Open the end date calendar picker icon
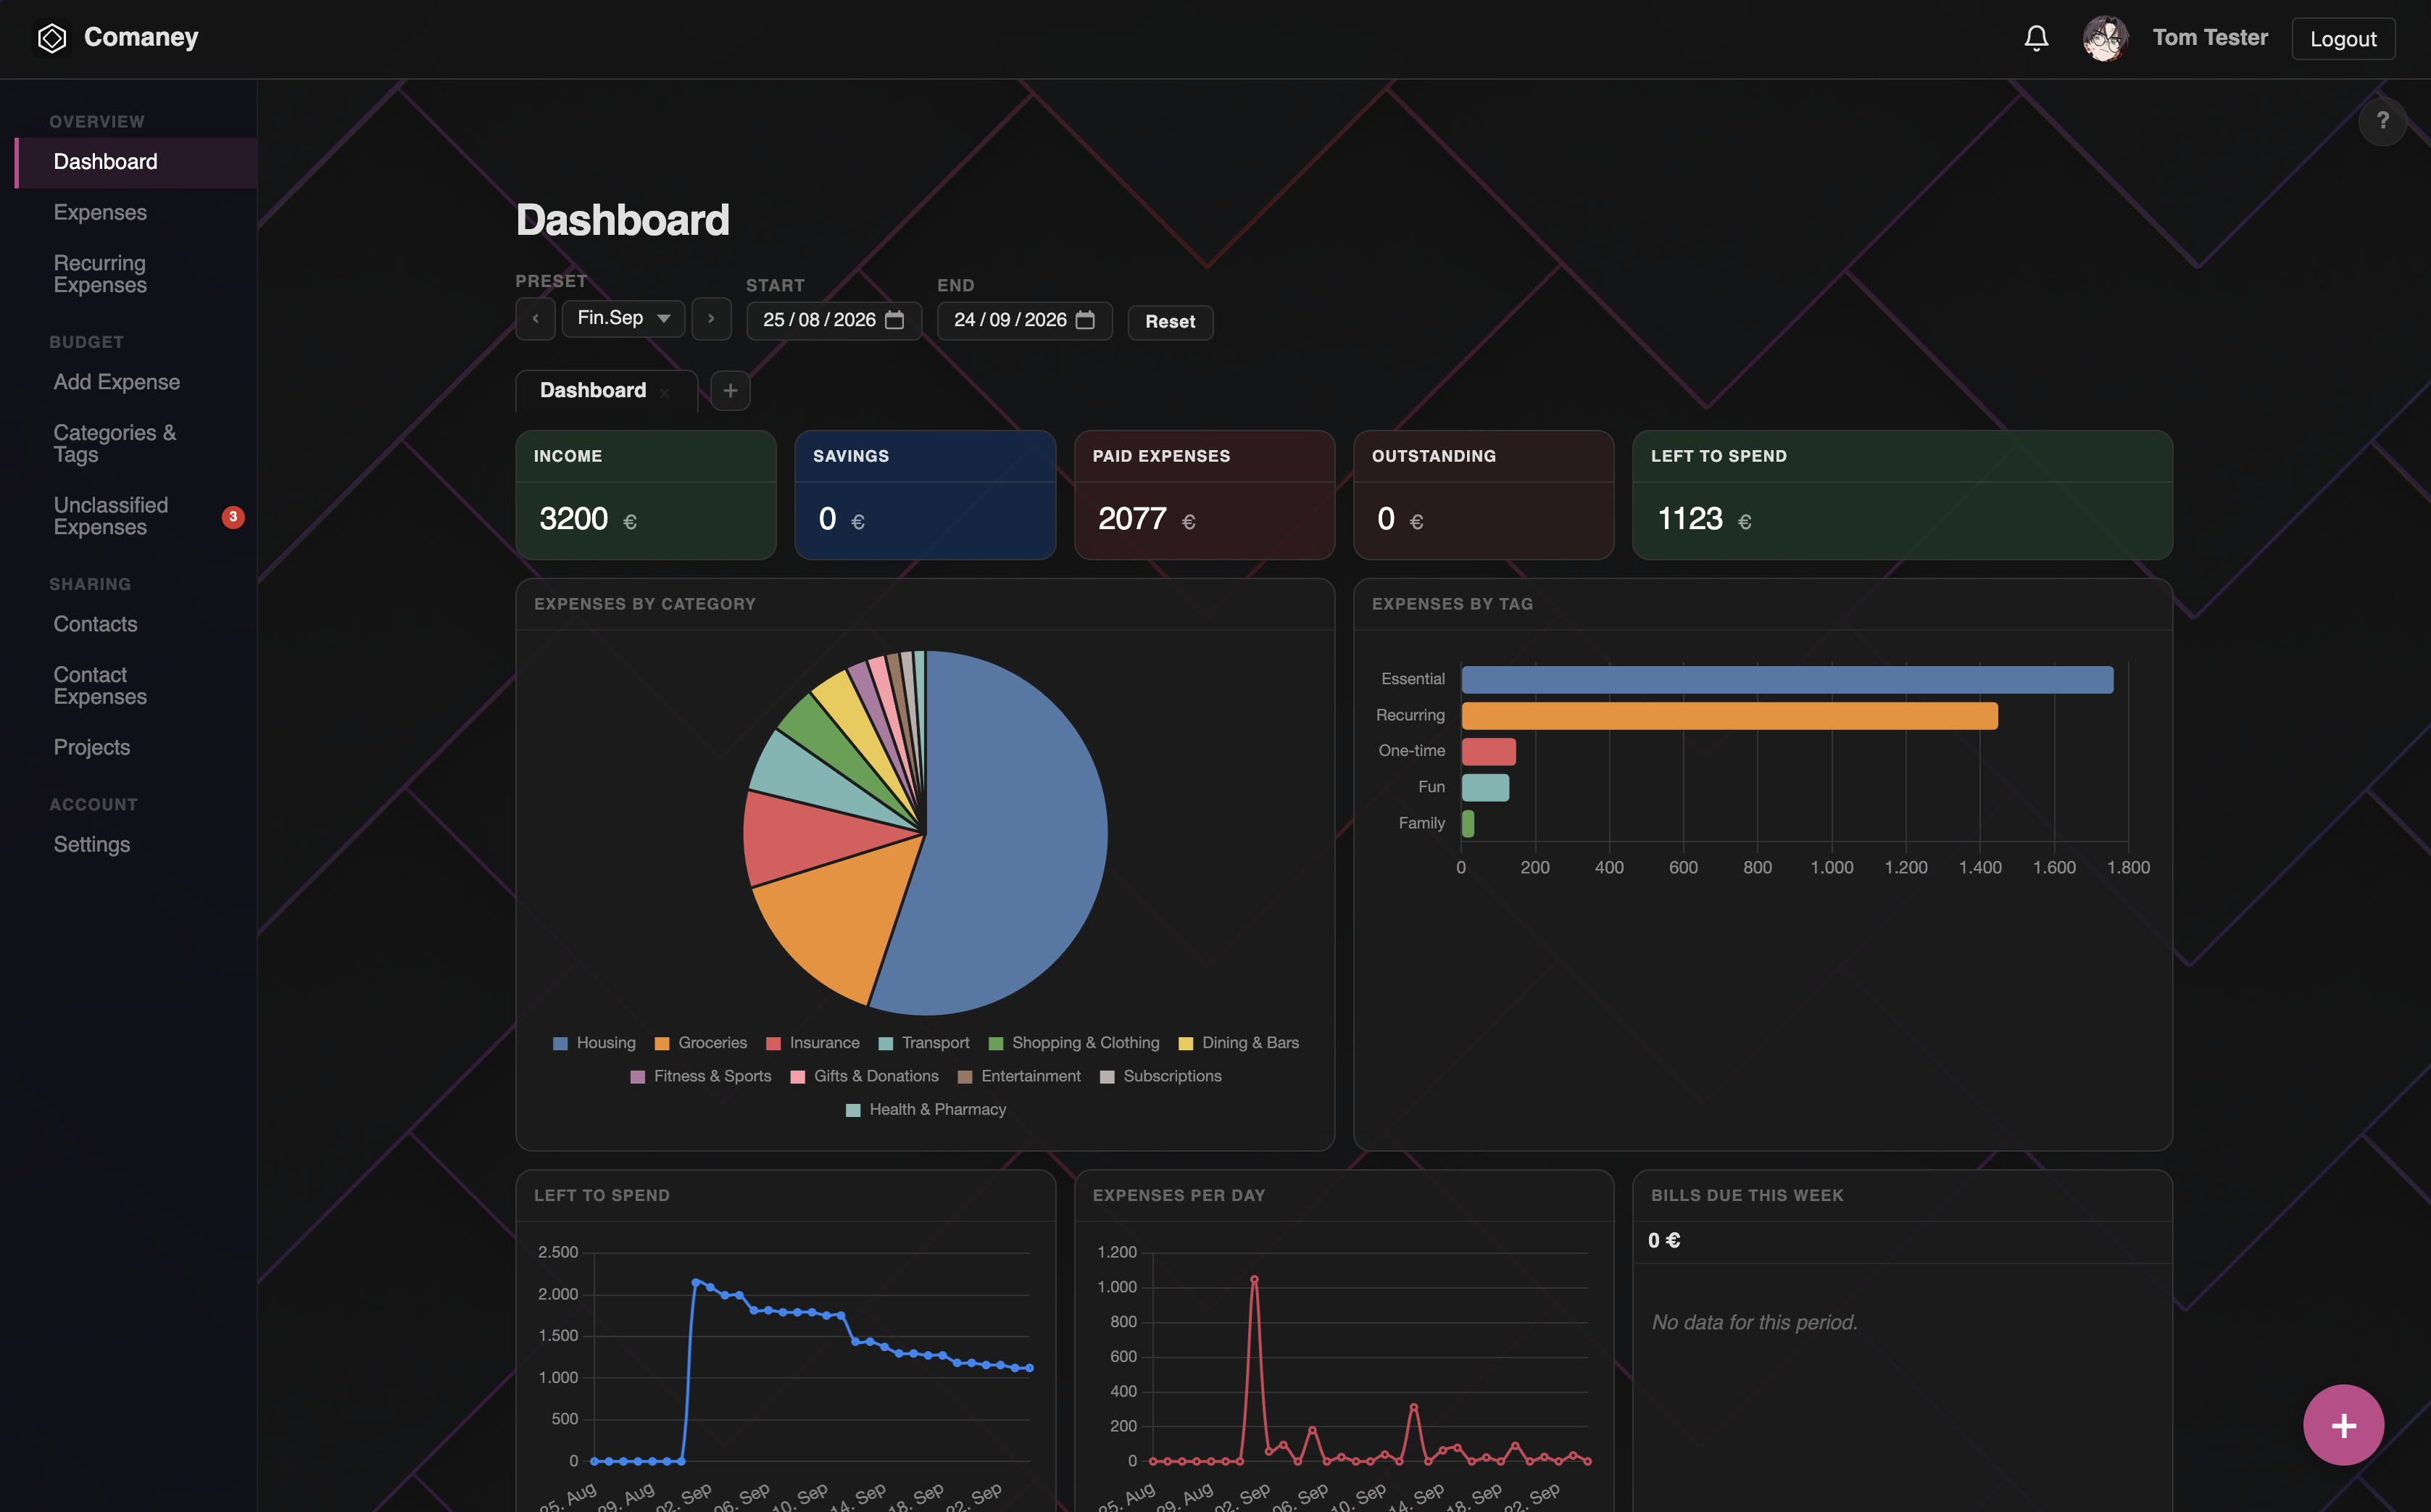Viewport: 2431px width, 1512px height. coord(1085,320)
